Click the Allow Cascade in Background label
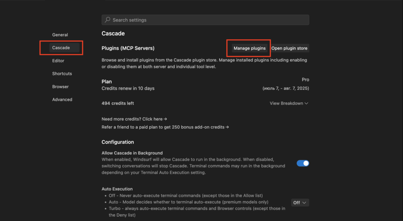Screen dimensions: 403x221 [132, 153]
